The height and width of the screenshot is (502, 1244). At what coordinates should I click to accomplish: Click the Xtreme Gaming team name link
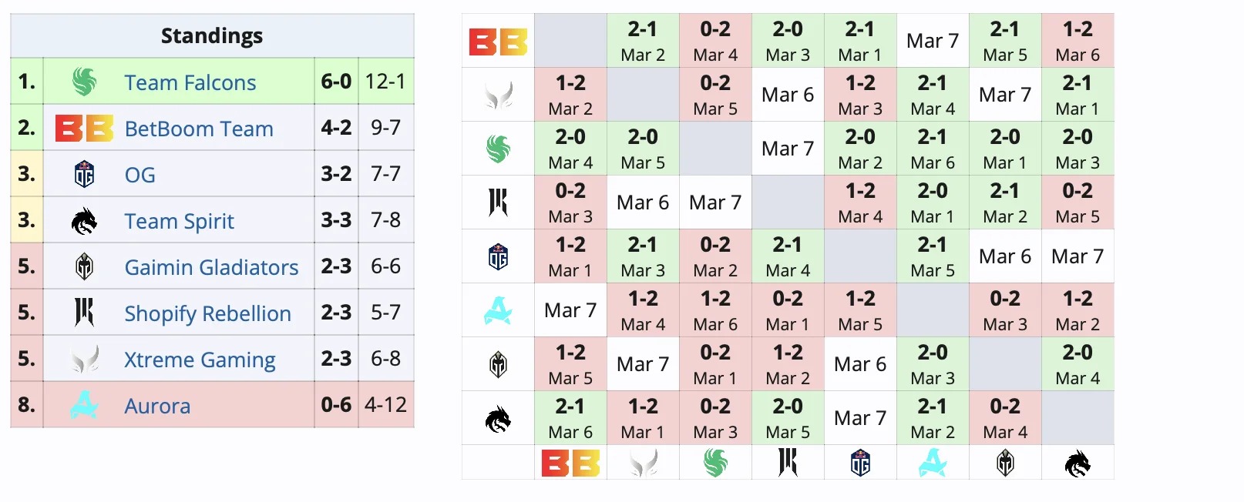tap(200, 360)
